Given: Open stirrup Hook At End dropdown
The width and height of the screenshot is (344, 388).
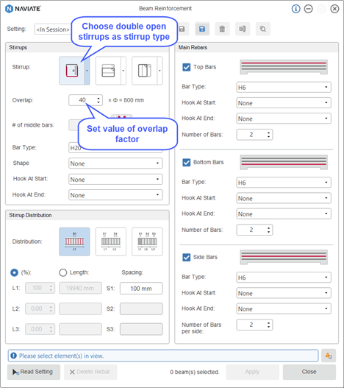Looking at the screenshot, I should click(115, 195).
